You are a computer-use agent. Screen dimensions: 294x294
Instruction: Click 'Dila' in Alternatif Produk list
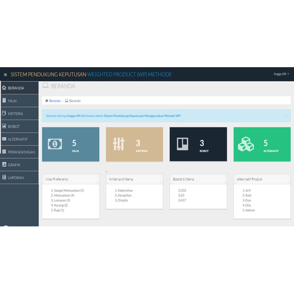[247, 205]
